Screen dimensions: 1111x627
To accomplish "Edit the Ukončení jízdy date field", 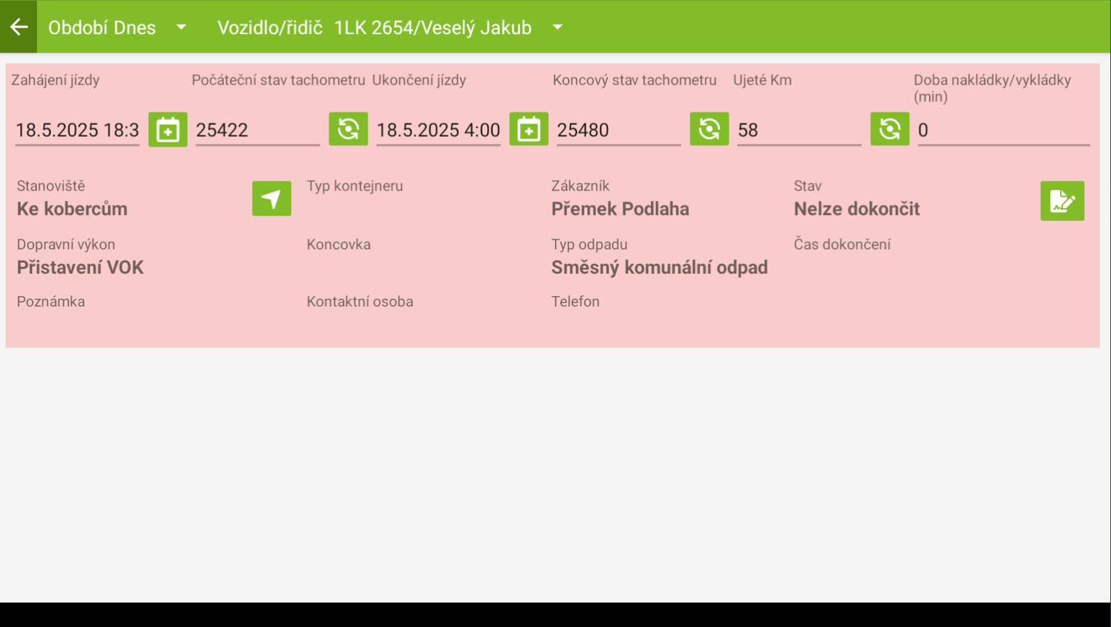I will [x=438, y=131].
